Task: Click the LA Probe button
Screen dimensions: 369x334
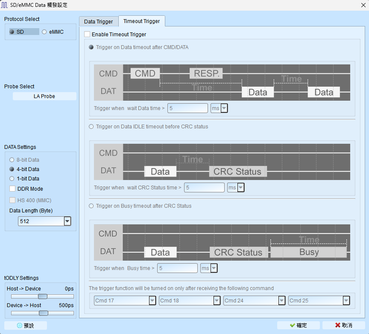Action: click(x=44, y=96)
